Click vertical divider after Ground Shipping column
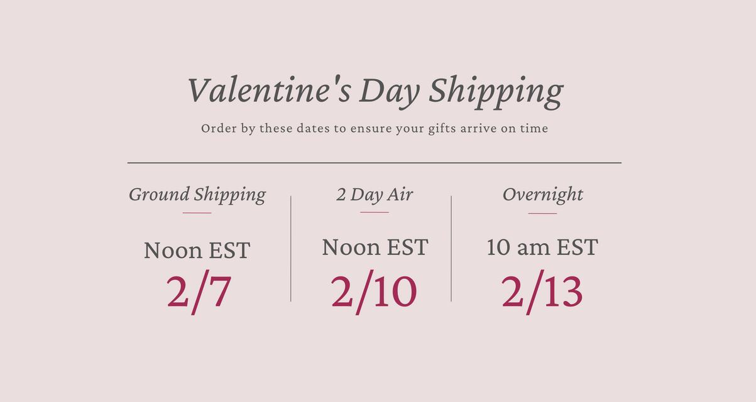The image size is (756, 402). 291,249
